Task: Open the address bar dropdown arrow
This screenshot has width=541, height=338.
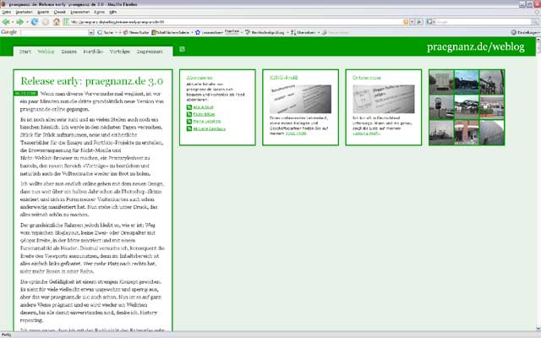Action: point(412,22)
